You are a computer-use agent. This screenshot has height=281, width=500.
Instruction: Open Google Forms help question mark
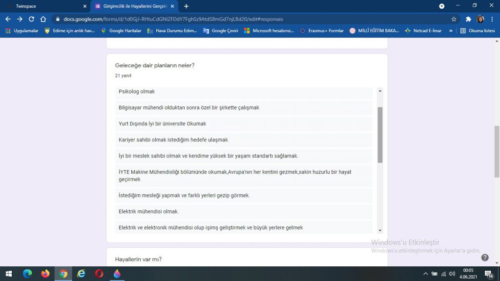coord(485,258)
